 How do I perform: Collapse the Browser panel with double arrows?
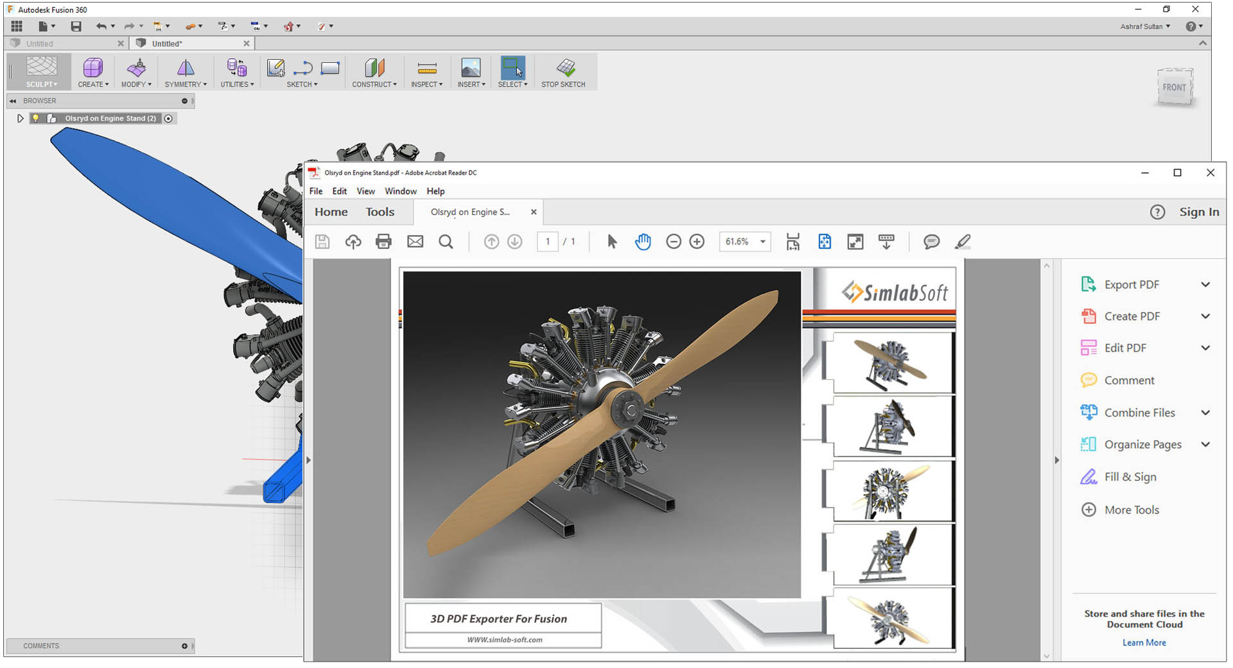click(13, 101)
